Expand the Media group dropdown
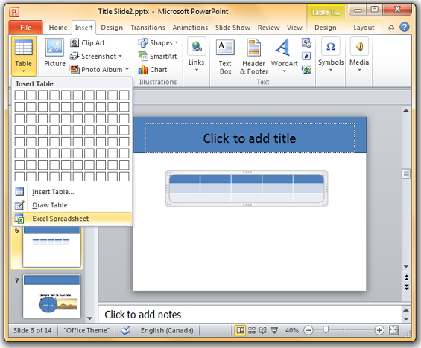Image resolution: width=421 pixels, height=348 pixels. pos(359,55)
